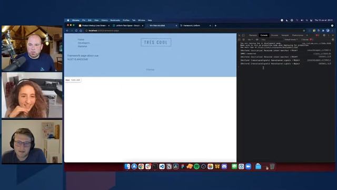
Task: Open the console context 'top' dropdown
Action: click(x=250, y=40)
